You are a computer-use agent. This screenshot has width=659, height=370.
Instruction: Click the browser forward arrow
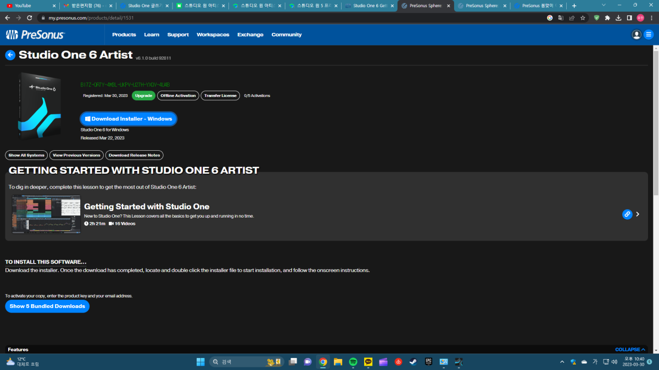coord(19,18)
